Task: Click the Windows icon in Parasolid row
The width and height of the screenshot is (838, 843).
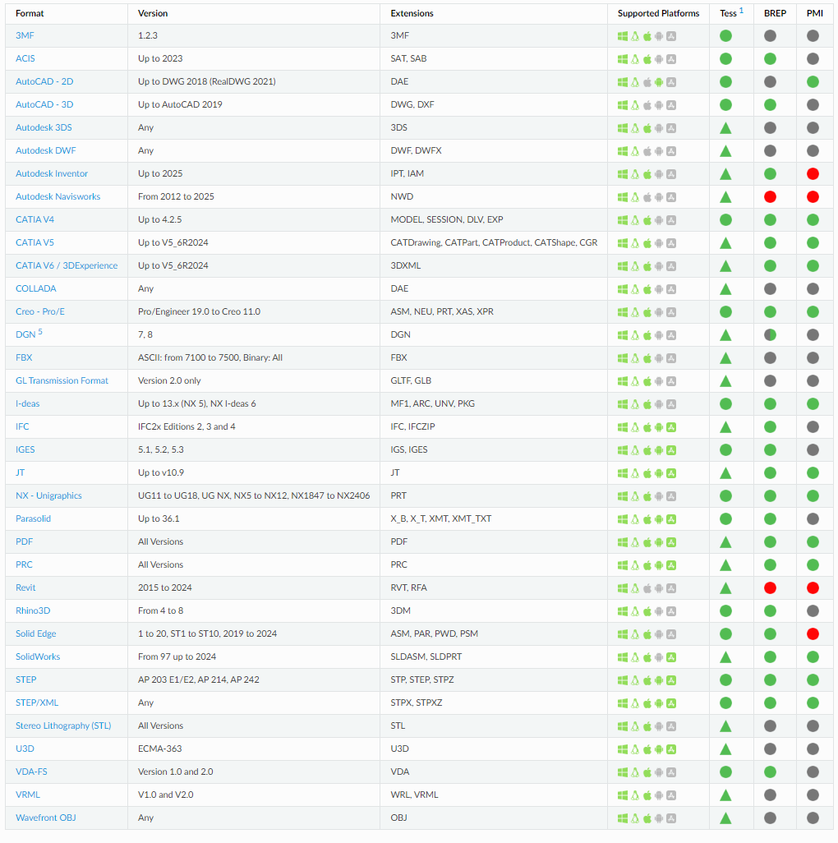Action: (x=623, y=519)
